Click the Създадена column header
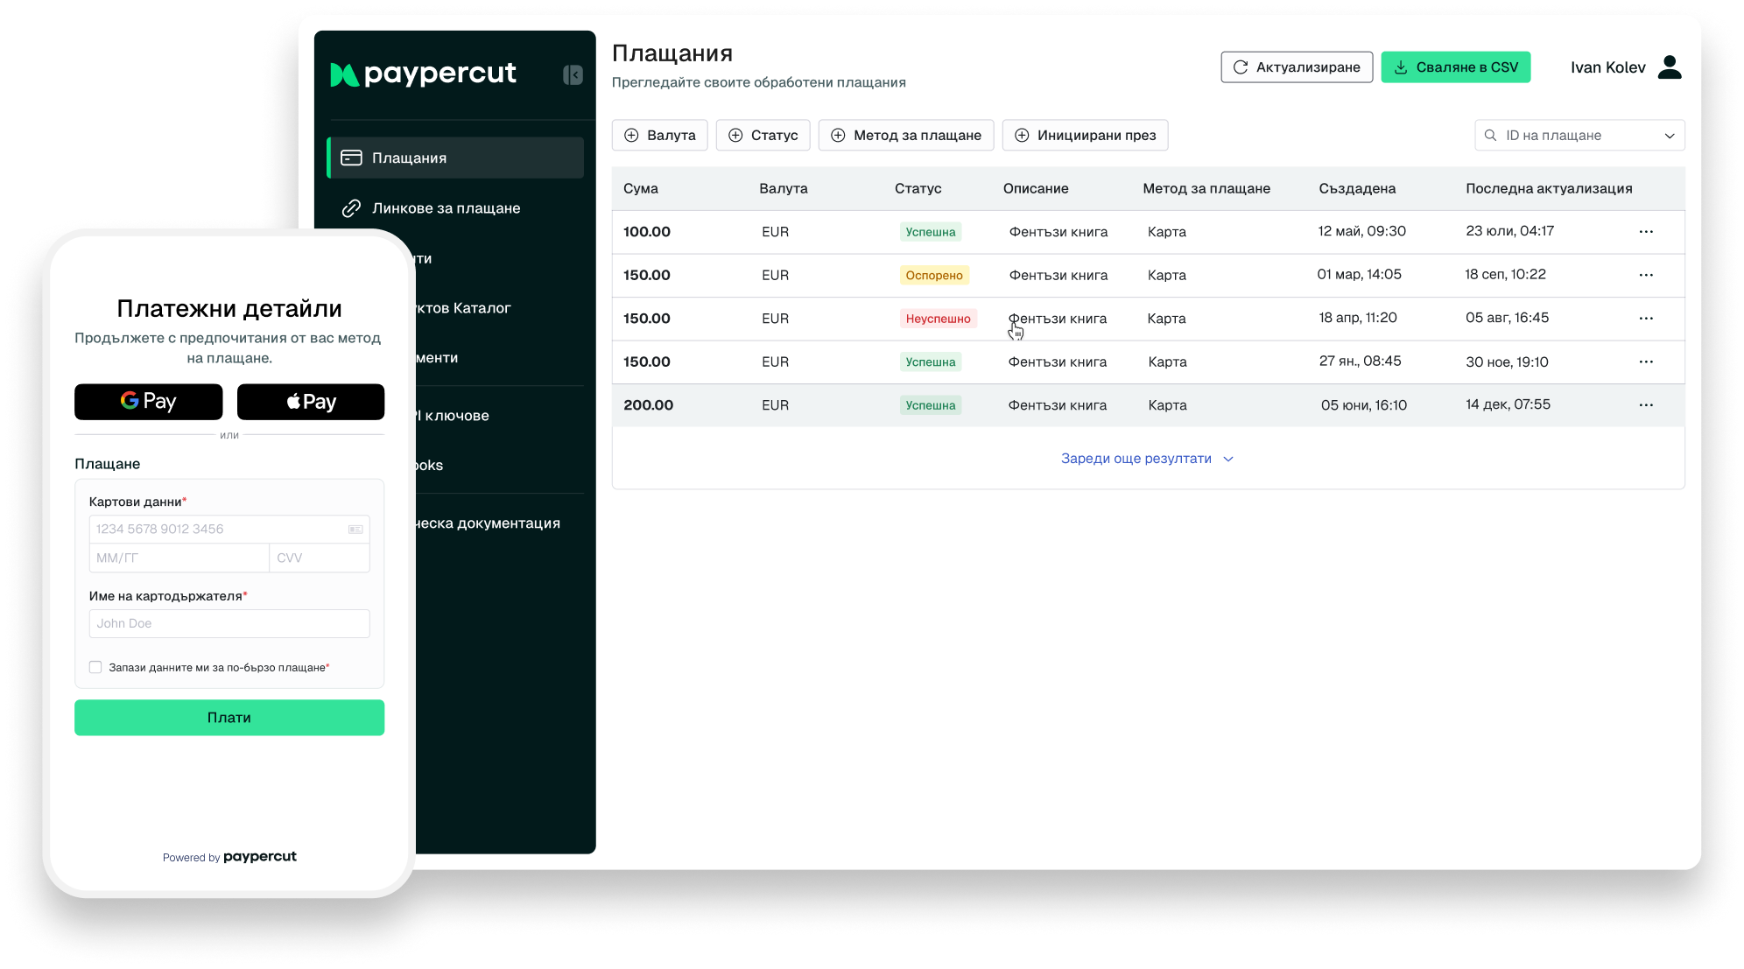This screenshot has width=1744, height=969. (1357, 188)
